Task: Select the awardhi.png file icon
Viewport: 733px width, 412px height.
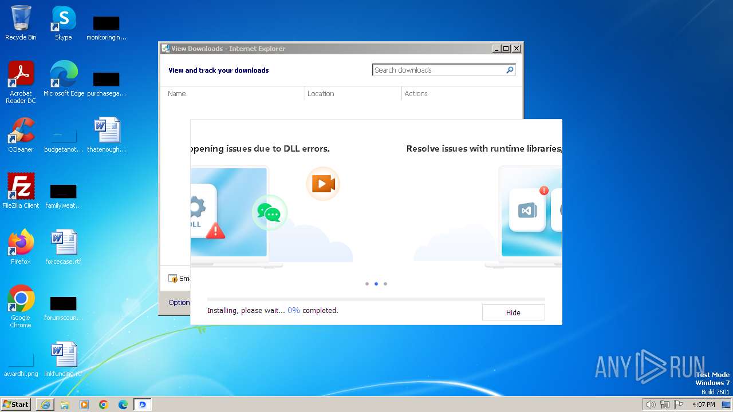Action: click(21, 365)
